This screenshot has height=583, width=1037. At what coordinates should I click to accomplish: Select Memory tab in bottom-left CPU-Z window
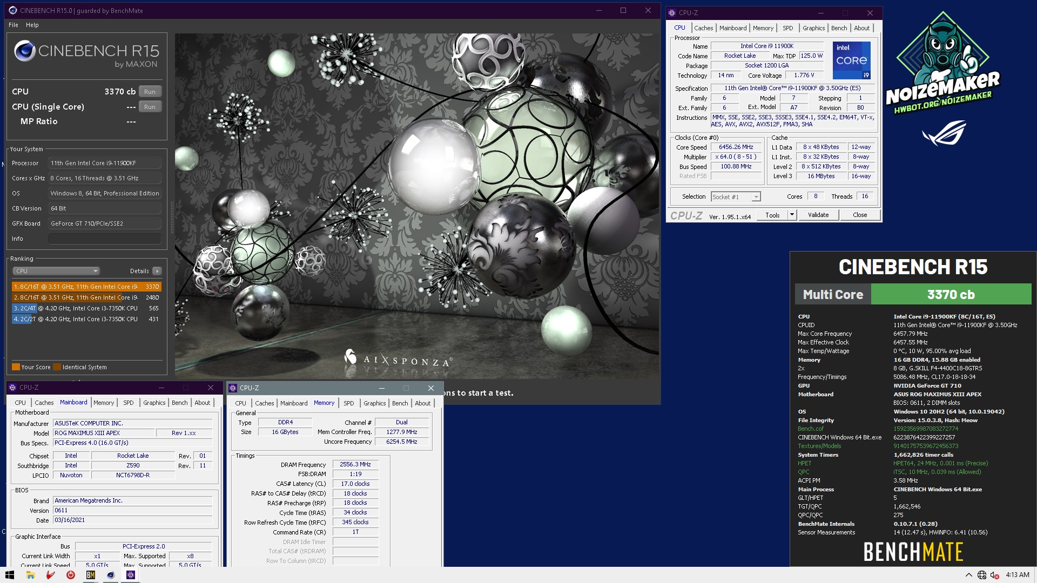pyautogui.click(x=104, y=403)
